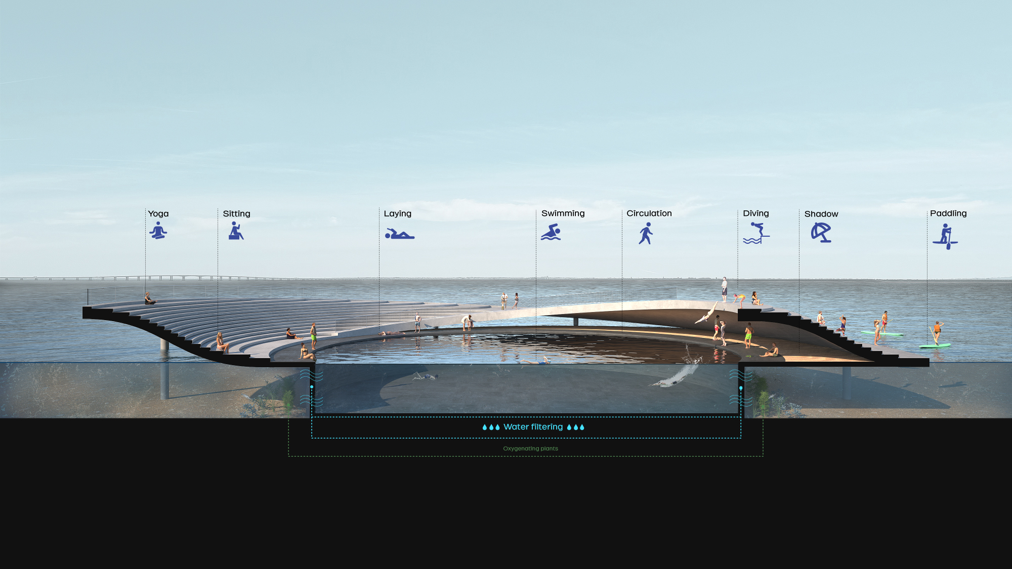Screen dimensions: 1012x569
Task: Select the Shadow beach umbrella icon
Action: coord(821,233)
